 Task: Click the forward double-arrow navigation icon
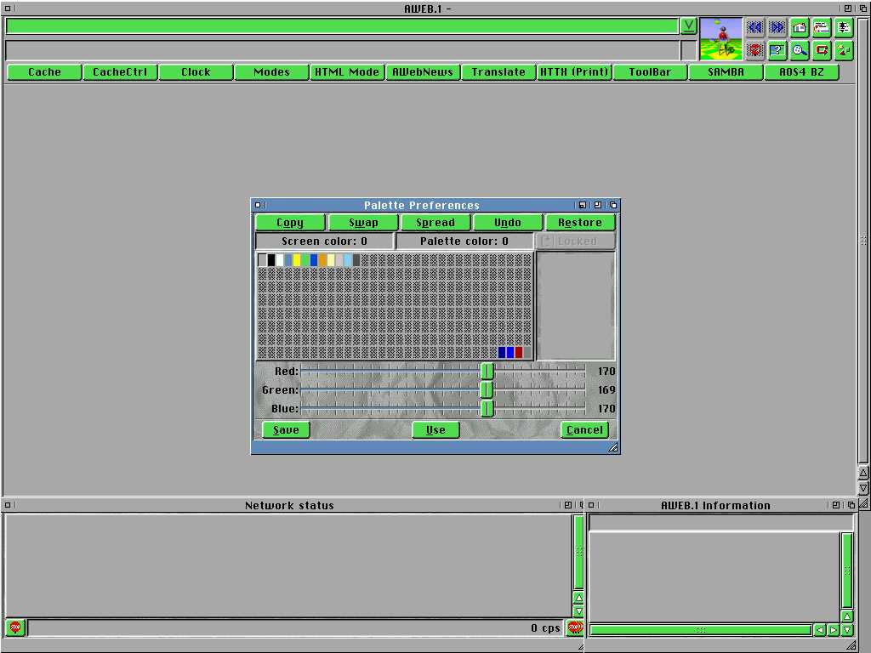click(x=777, y=27)
